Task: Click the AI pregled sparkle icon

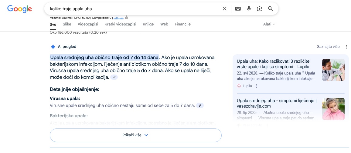Action: (53, 47)
